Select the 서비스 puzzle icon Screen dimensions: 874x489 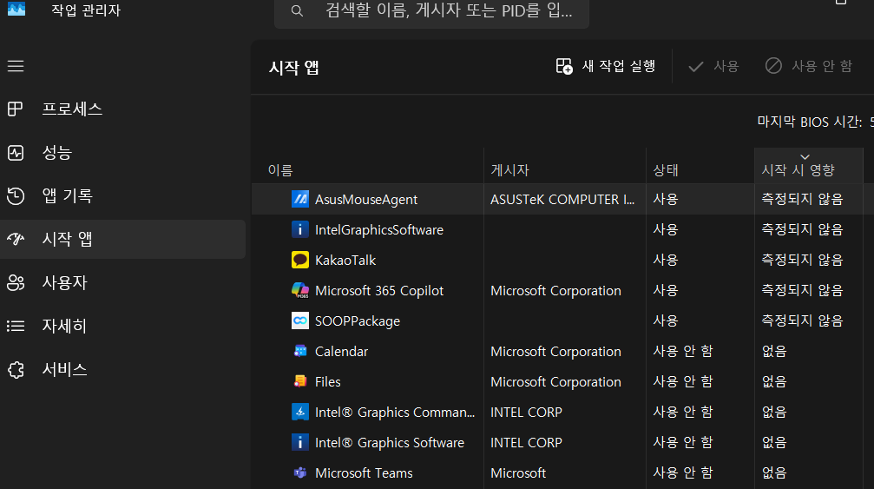[x=16, y=370]
